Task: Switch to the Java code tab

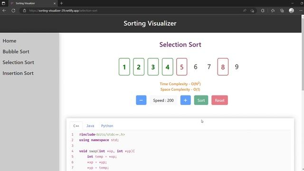Action: (90, 126)
